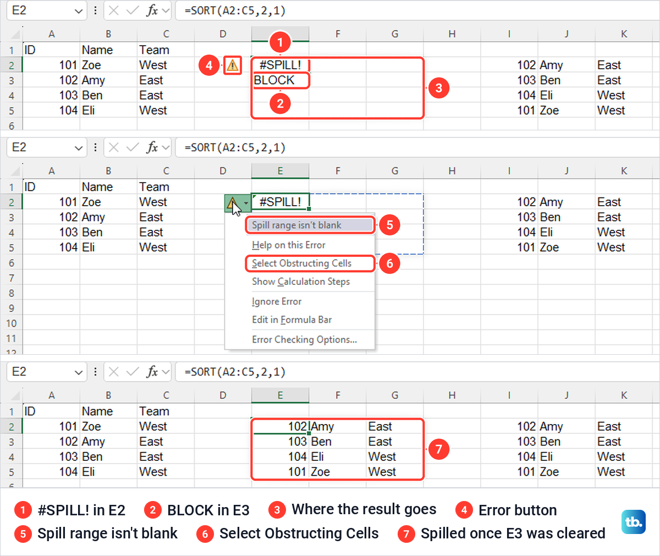Select row 2 header in top screenshot
This screenshot has height=556, width=660.
[x=12, y=65]
